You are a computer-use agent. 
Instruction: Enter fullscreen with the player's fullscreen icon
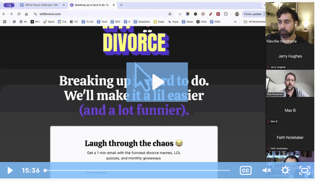pos(304,170)
